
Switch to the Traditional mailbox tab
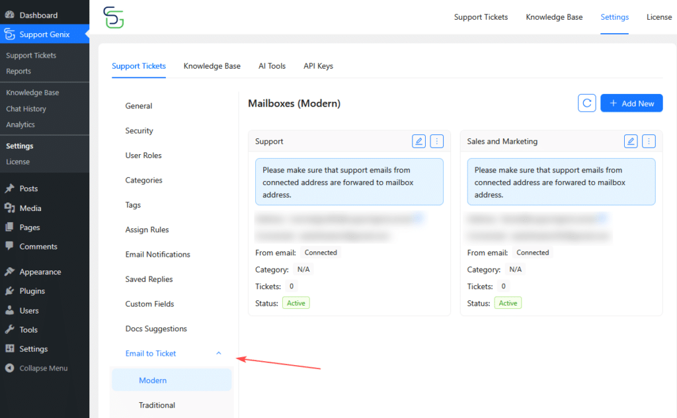pos(157,405)
